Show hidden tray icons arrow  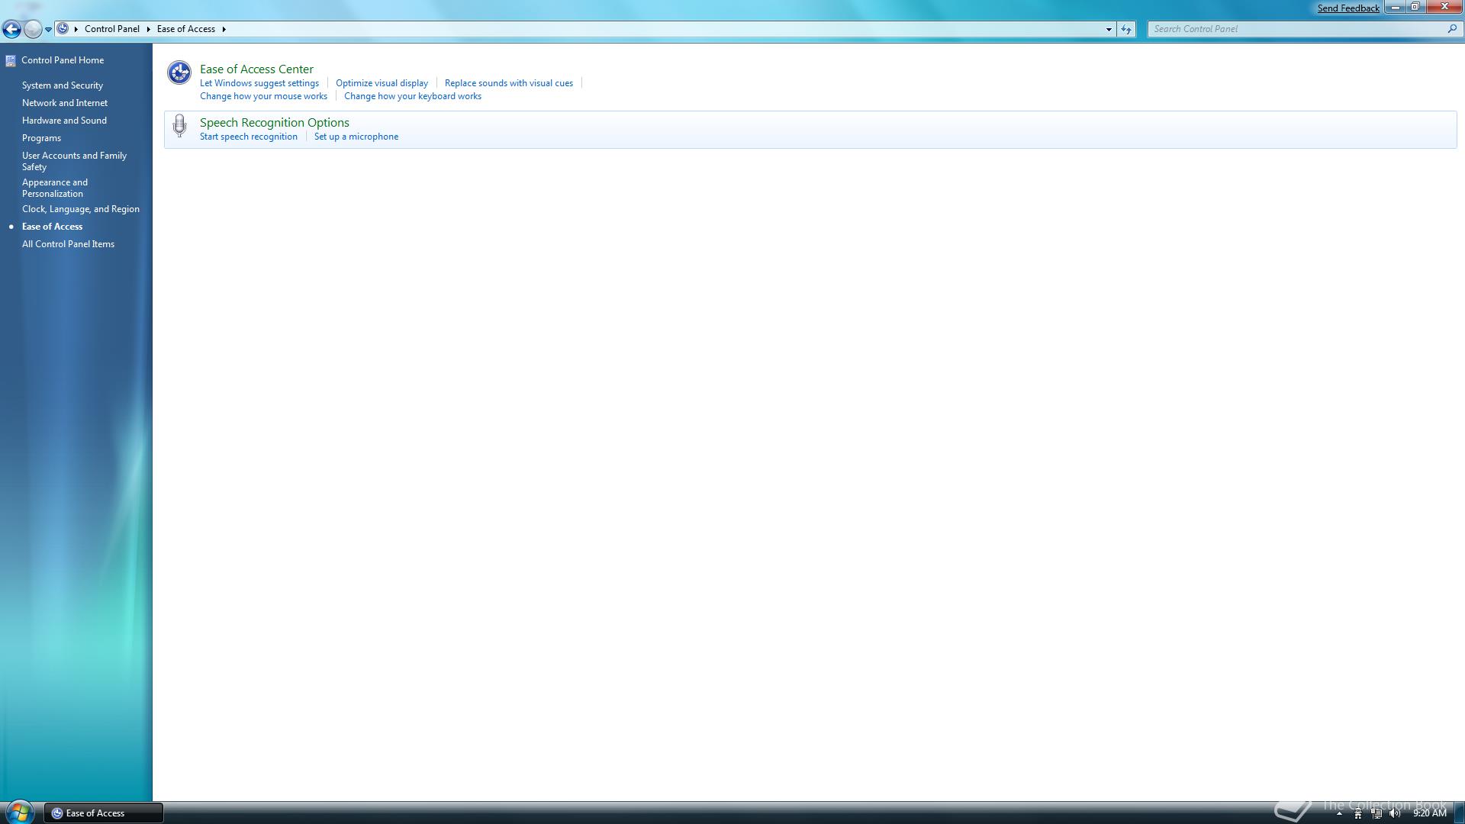point(1339,813)
